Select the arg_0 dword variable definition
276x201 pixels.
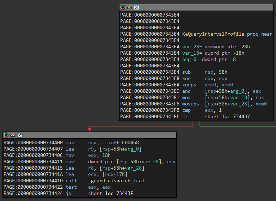click(x=188, y=60)
